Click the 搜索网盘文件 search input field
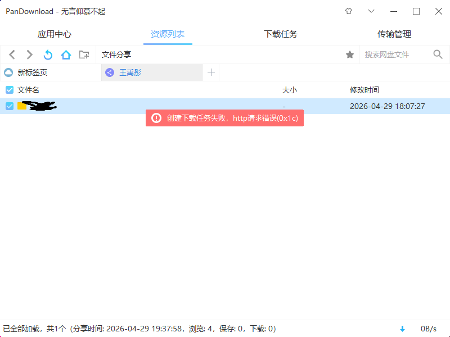The image size is (450, 337). [x=394, y=54]
